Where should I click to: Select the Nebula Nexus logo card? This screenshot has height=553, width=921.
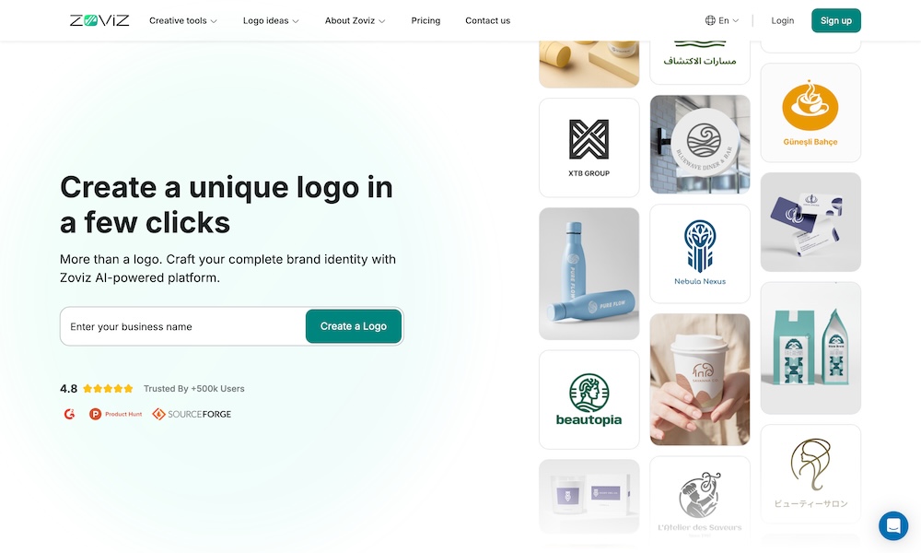point(700,253)
